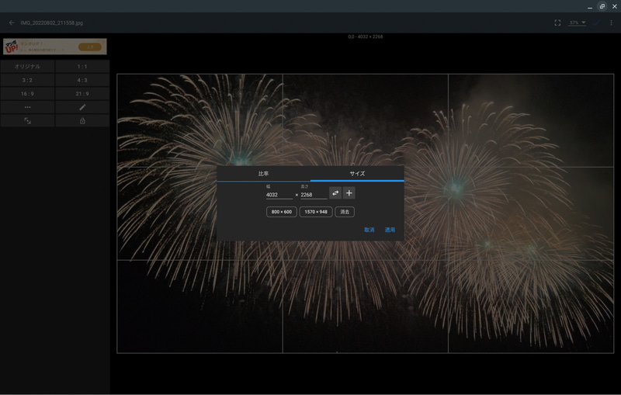
Task: Switch to the サイズ tab
Action: (x=357, y=174)
